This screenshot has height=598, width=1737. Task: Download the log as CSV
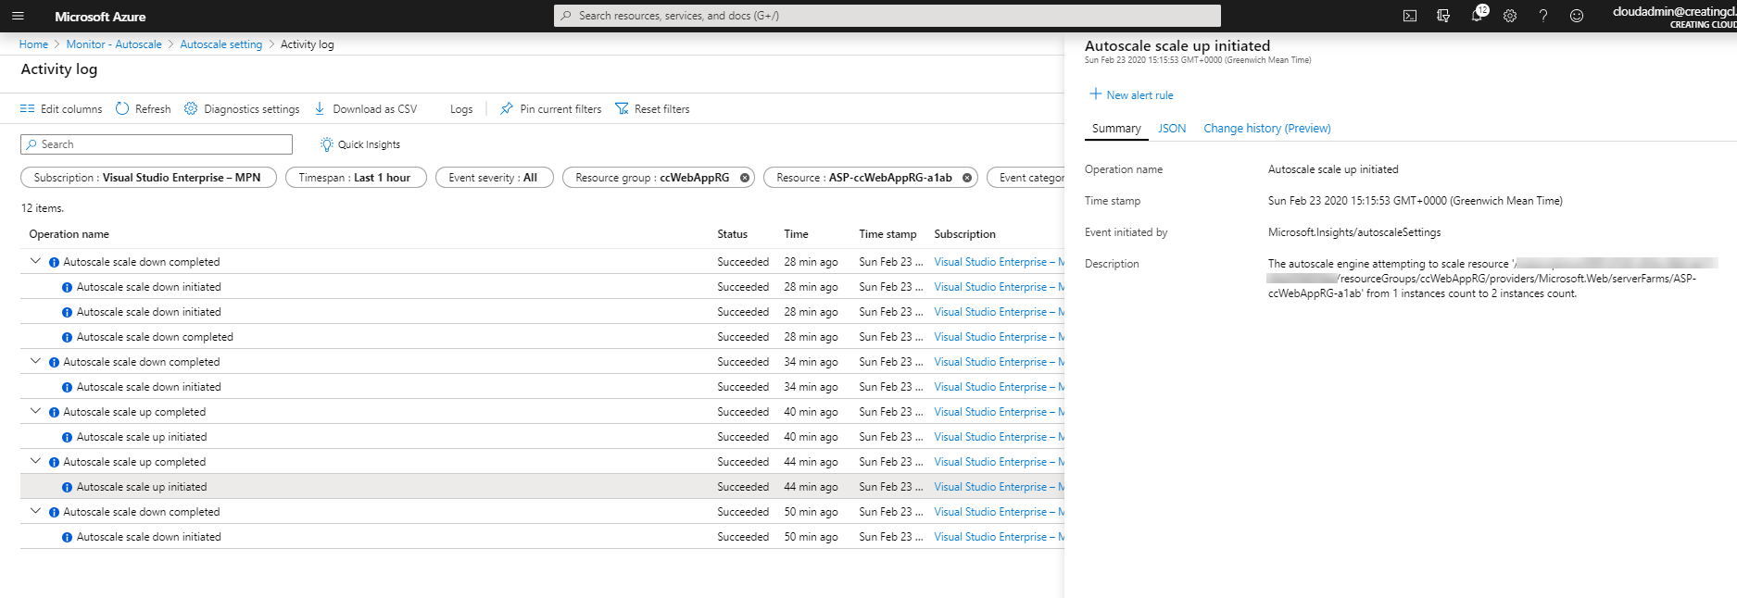pyautogui.click(x=366, y=109)
